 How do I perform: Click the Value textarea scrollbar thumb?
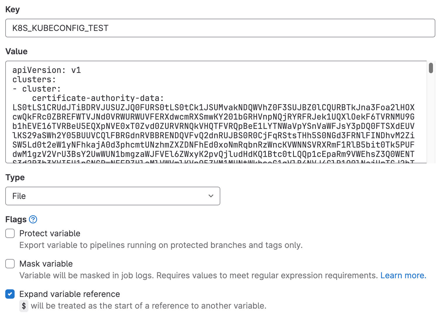(x=431, y=68)
